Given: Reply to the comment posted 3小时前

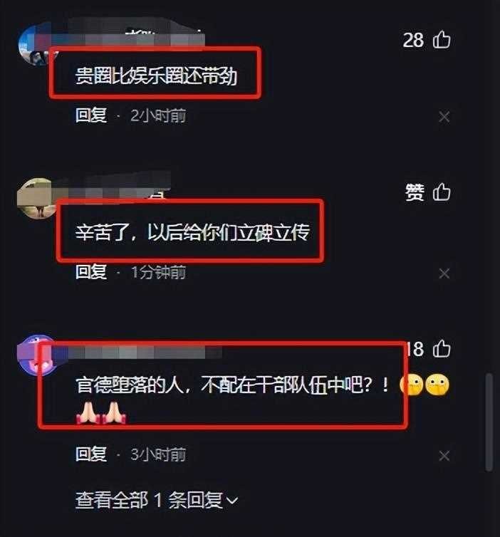Looking at the screenshot, I should (x=91, y=454).
